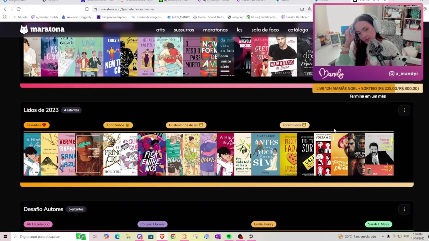Open the weather widget showing 20°C
This screenshot has width=429, height=241.
click(357, 237)
